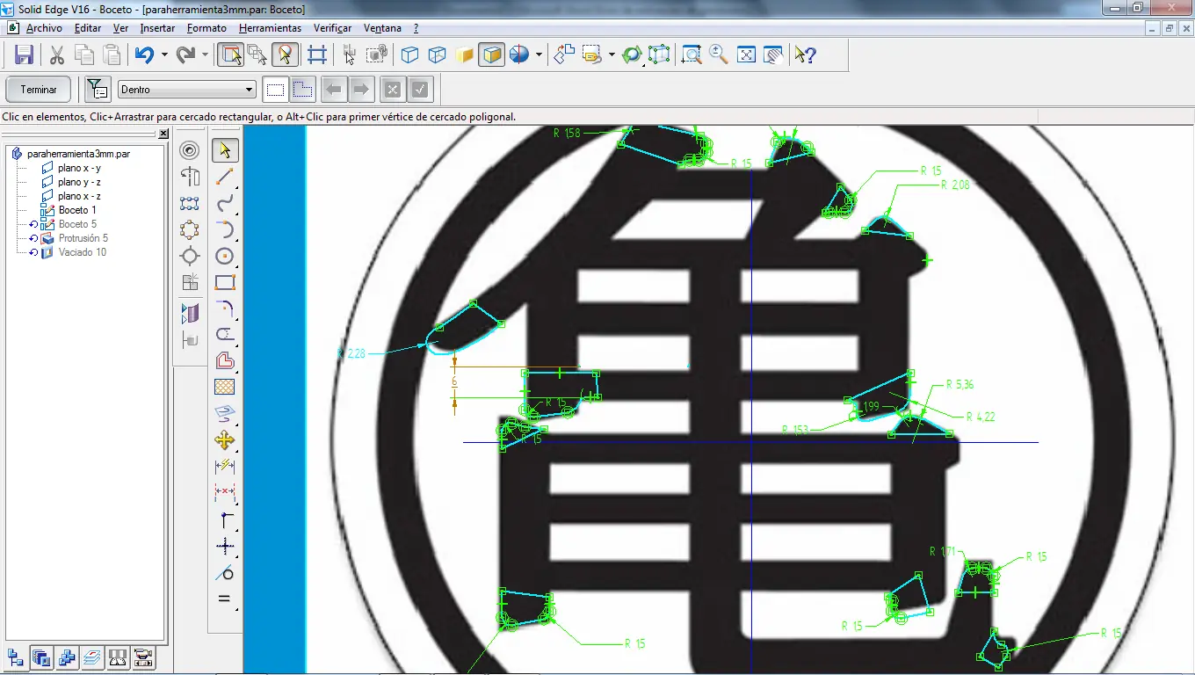The height and width of the screenshot is (675, 1195).
Task: Toggle the rectangular fence selection mode
Action: (x=276, y=90)
